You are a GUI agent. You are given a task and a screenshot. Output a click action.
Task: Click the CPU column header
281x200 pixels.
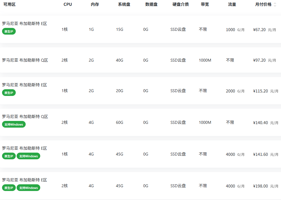tap(68, 4)
